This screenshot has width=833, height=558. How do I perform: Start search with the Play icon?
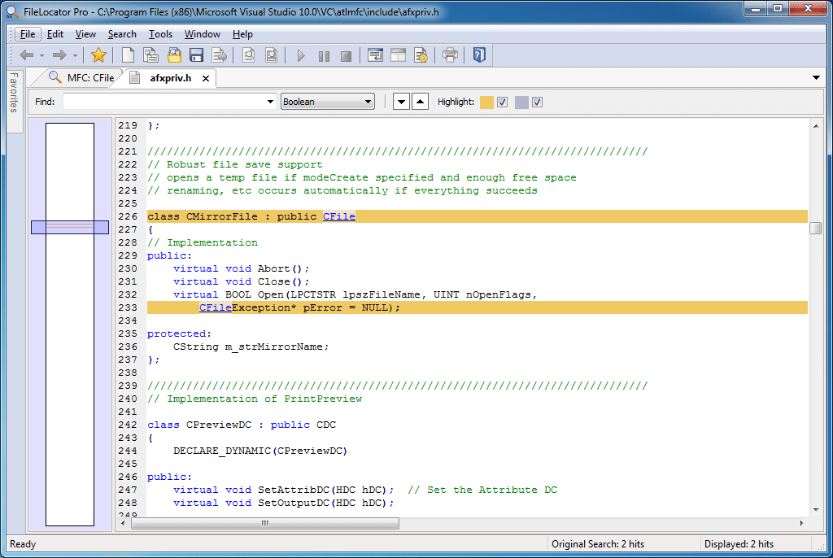pos(301,56)
